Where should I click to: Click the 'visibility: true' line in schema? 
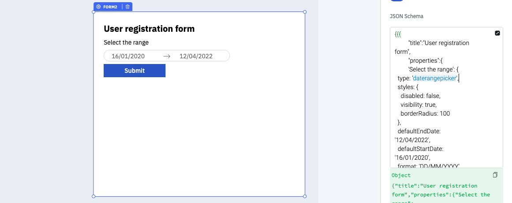[419, 105]
